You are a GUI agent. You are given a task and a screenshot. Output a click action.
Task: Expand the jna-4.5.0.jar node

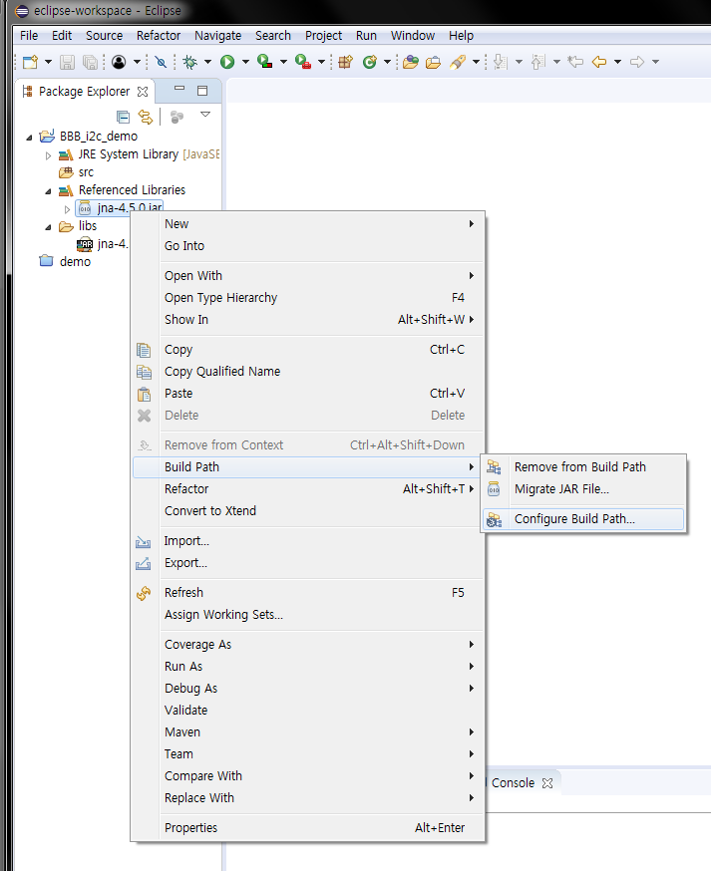coord(67,209)
